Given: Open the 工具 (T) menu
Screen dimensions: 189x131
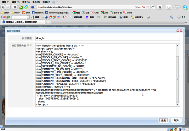Looking at the screenshot, I should [x=36, y=2].
